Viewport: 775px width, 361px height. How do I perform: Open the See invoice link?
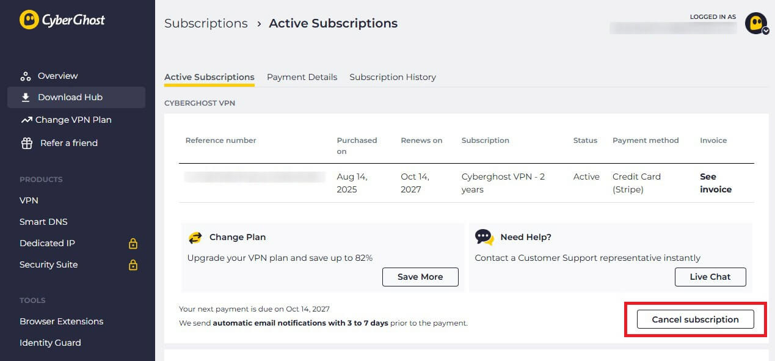pos(715,183)
